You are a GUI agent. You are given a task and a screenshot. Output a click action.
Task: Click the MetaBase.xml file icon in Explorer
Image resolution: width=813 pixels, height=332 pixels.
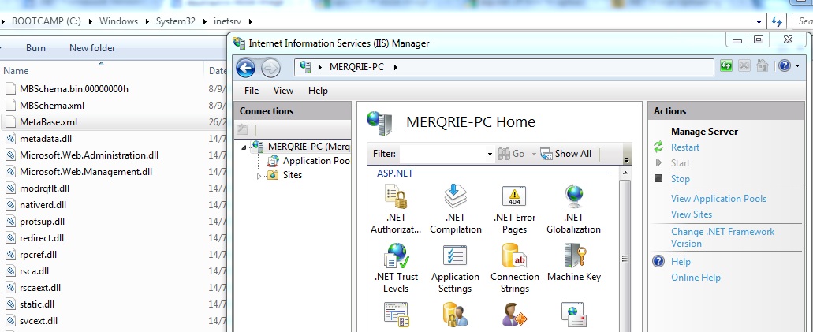(11, 122)
